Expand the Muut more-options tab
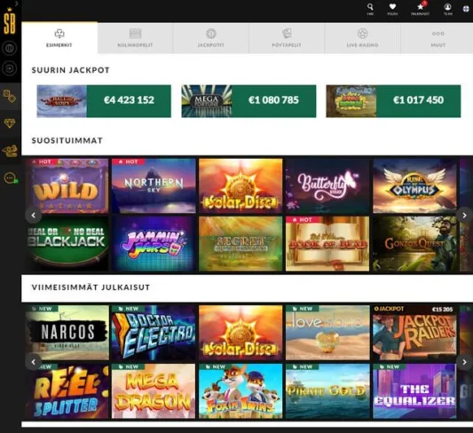This screenshot has height=433, width=473. (438, 38)
